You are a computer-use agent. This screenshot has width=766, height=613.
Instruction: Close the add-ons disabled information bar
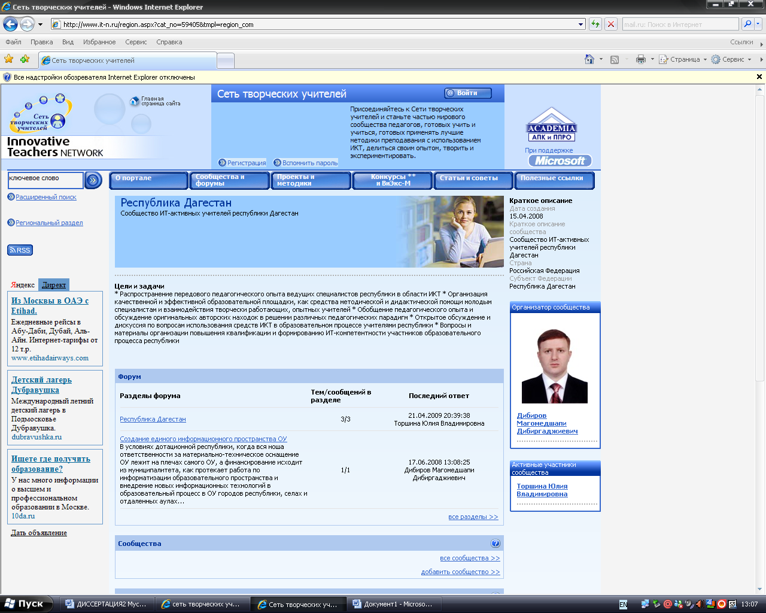759,77
